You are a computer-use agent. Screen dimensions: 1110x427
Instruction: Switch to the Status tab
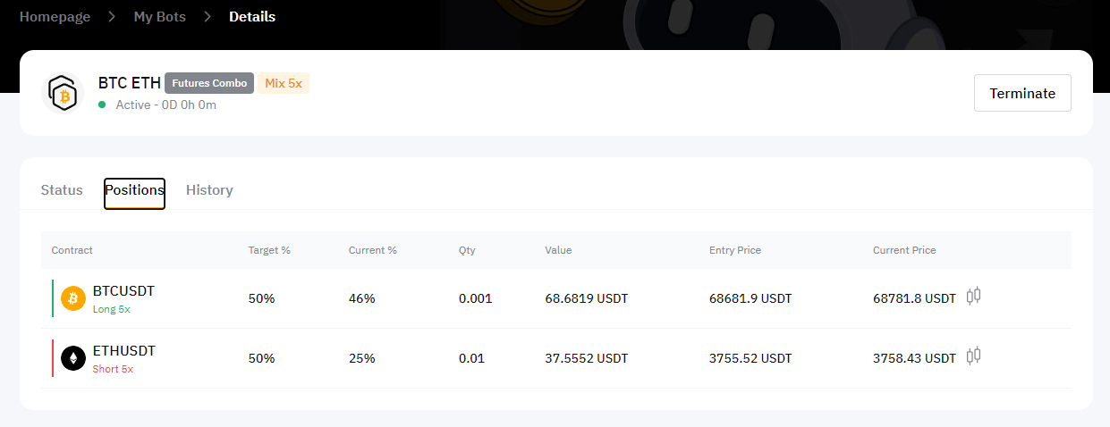62,190
